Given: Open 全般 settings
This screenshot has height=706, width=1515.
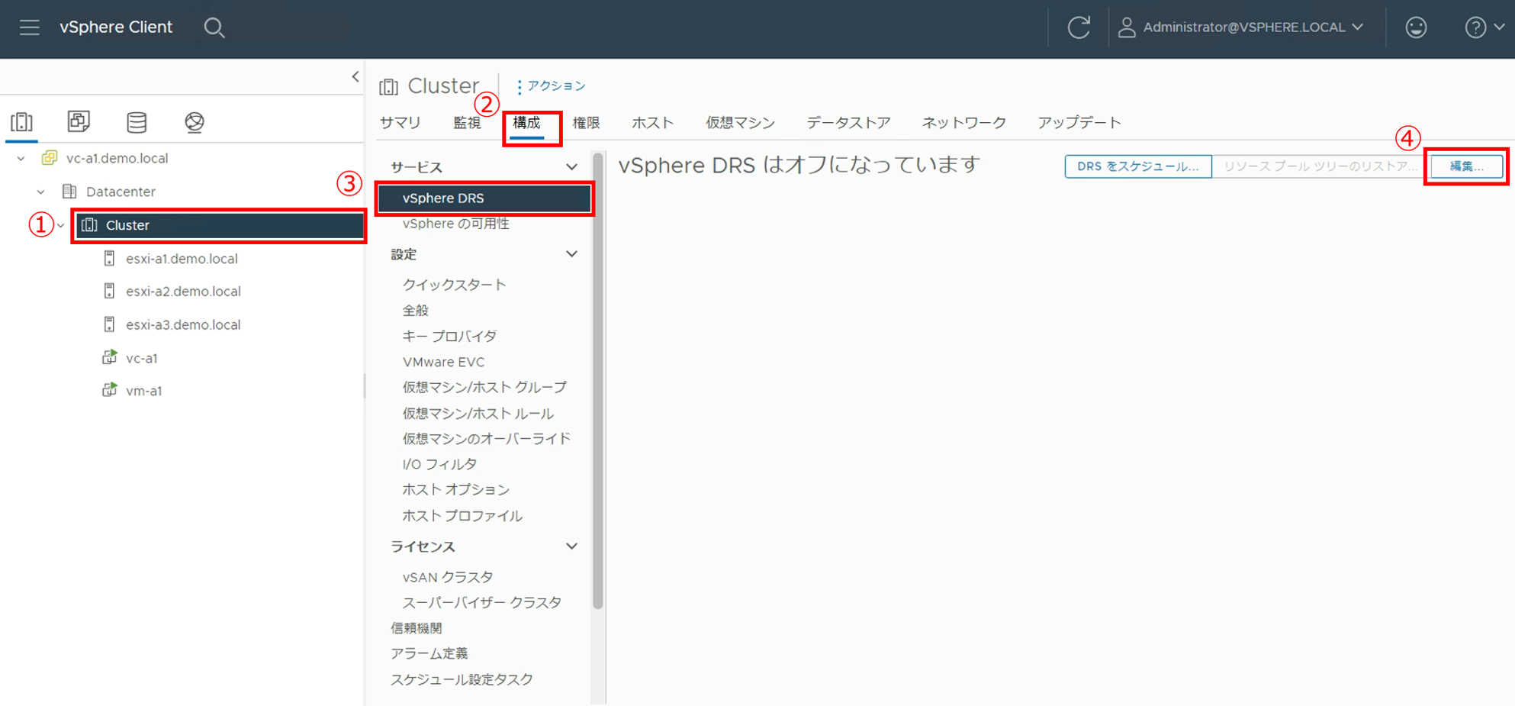Looking at the screenshot, I should 416,311.
